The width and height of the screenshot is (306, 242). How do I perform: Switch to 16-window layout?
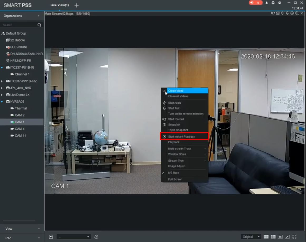[x=280, y=237]
